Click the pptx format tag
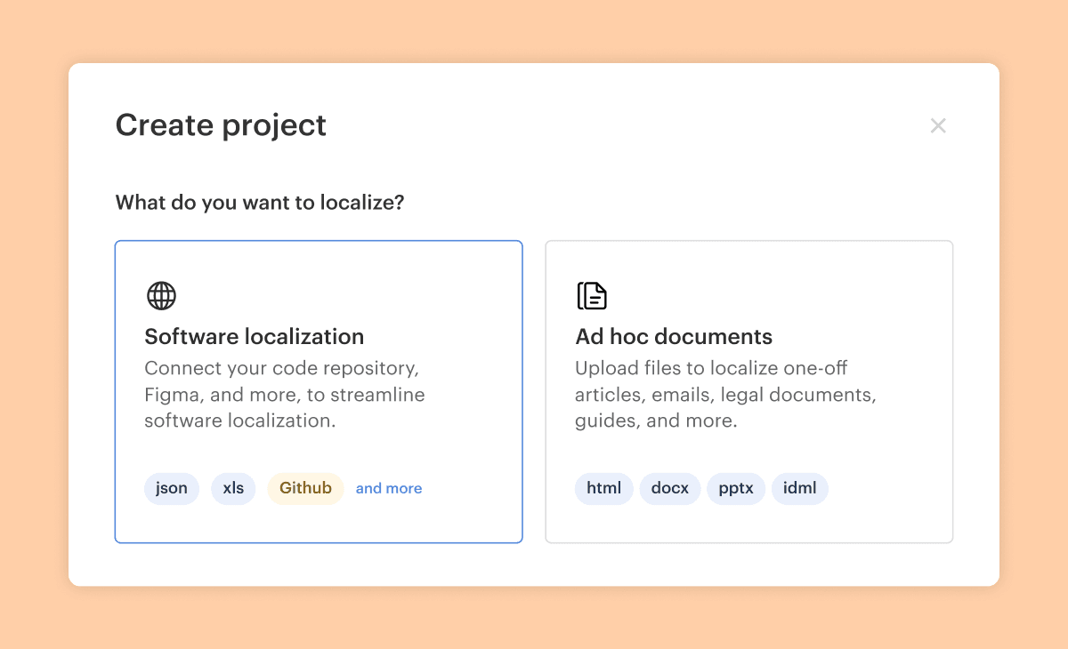The height and width of the screenshot is (649, 1068). click(735, 489)
